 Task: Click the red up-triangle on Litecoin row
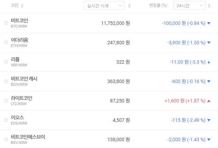tap(209, 101)
